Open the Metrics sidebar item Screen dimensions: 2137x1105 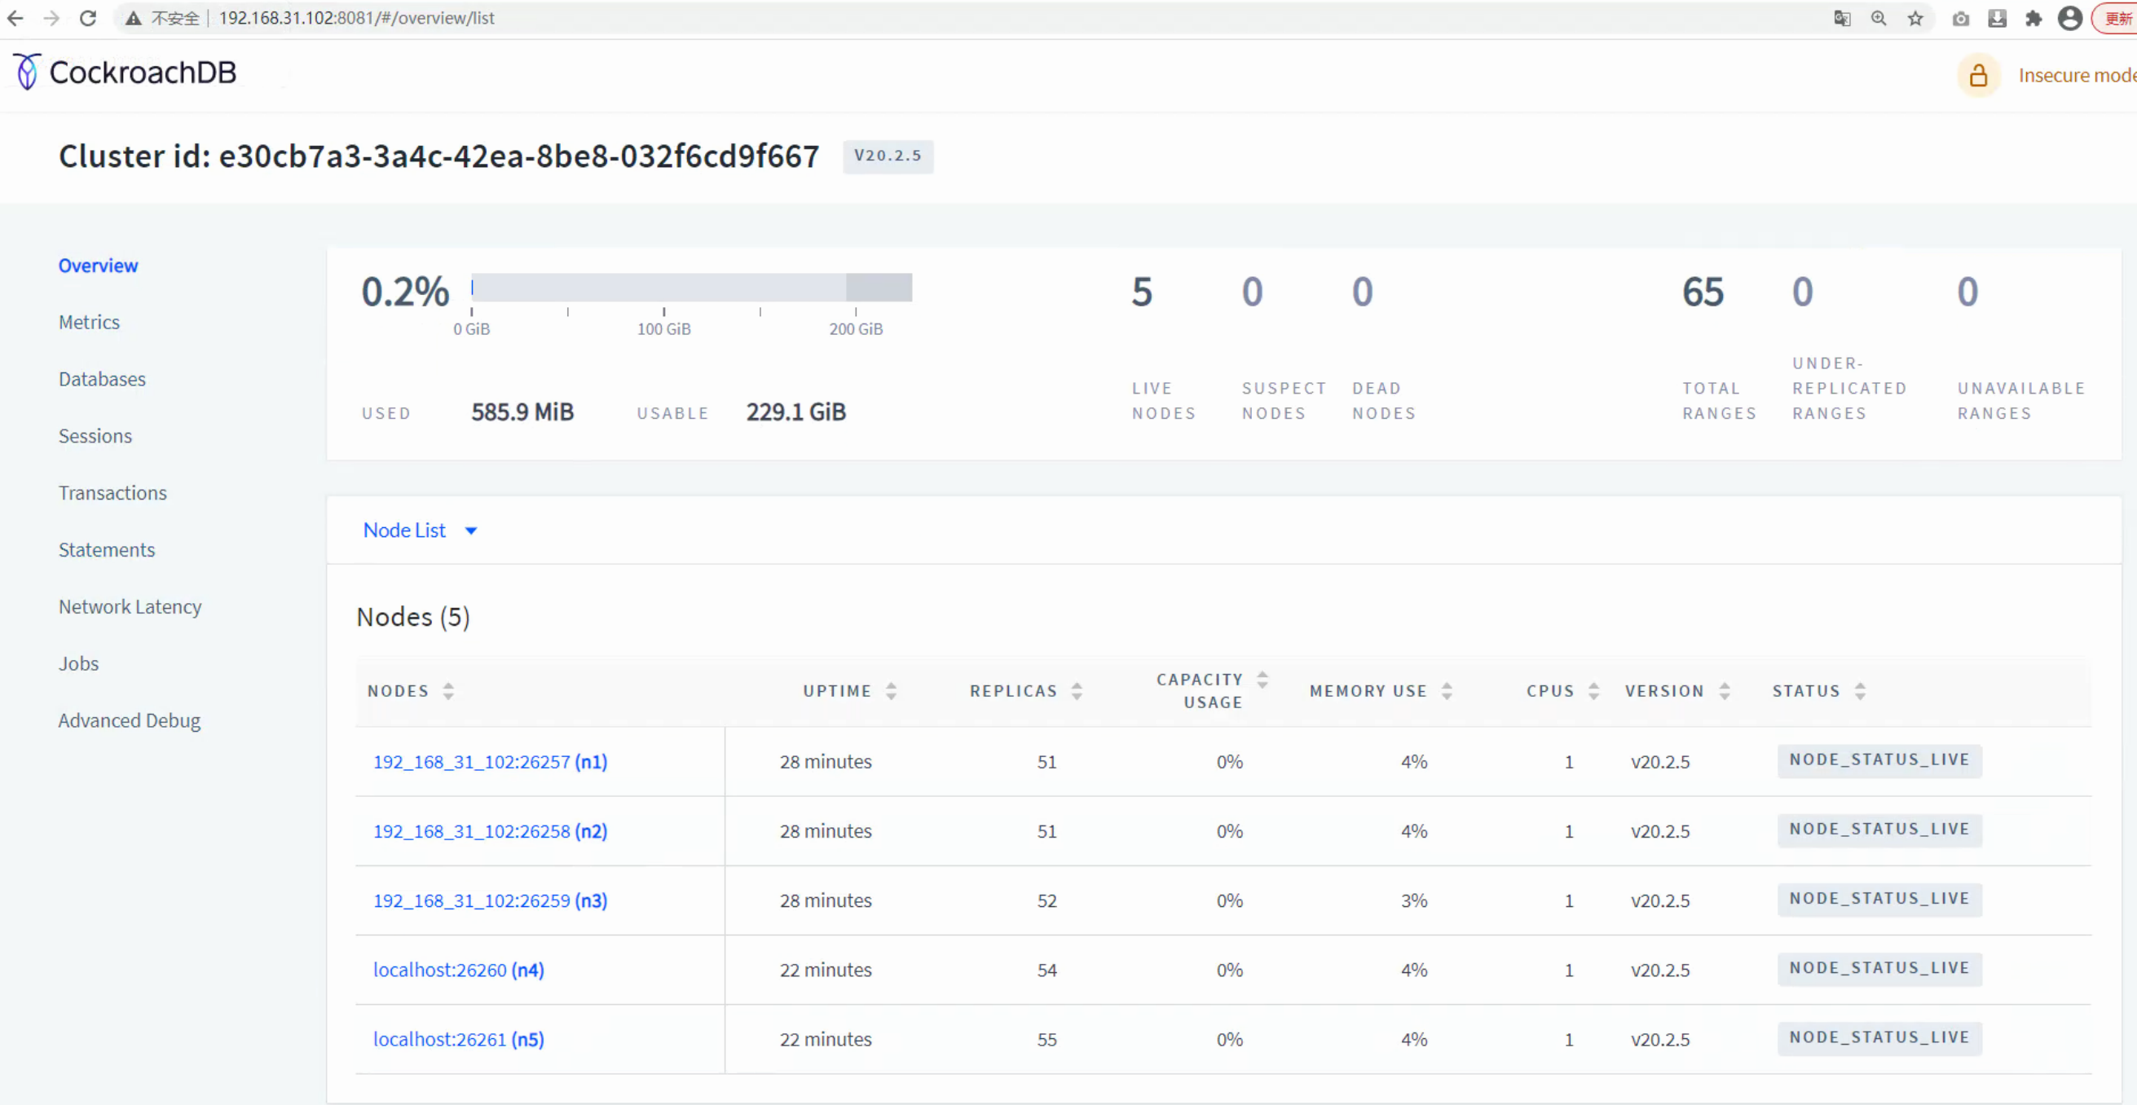tap(89, 322)
